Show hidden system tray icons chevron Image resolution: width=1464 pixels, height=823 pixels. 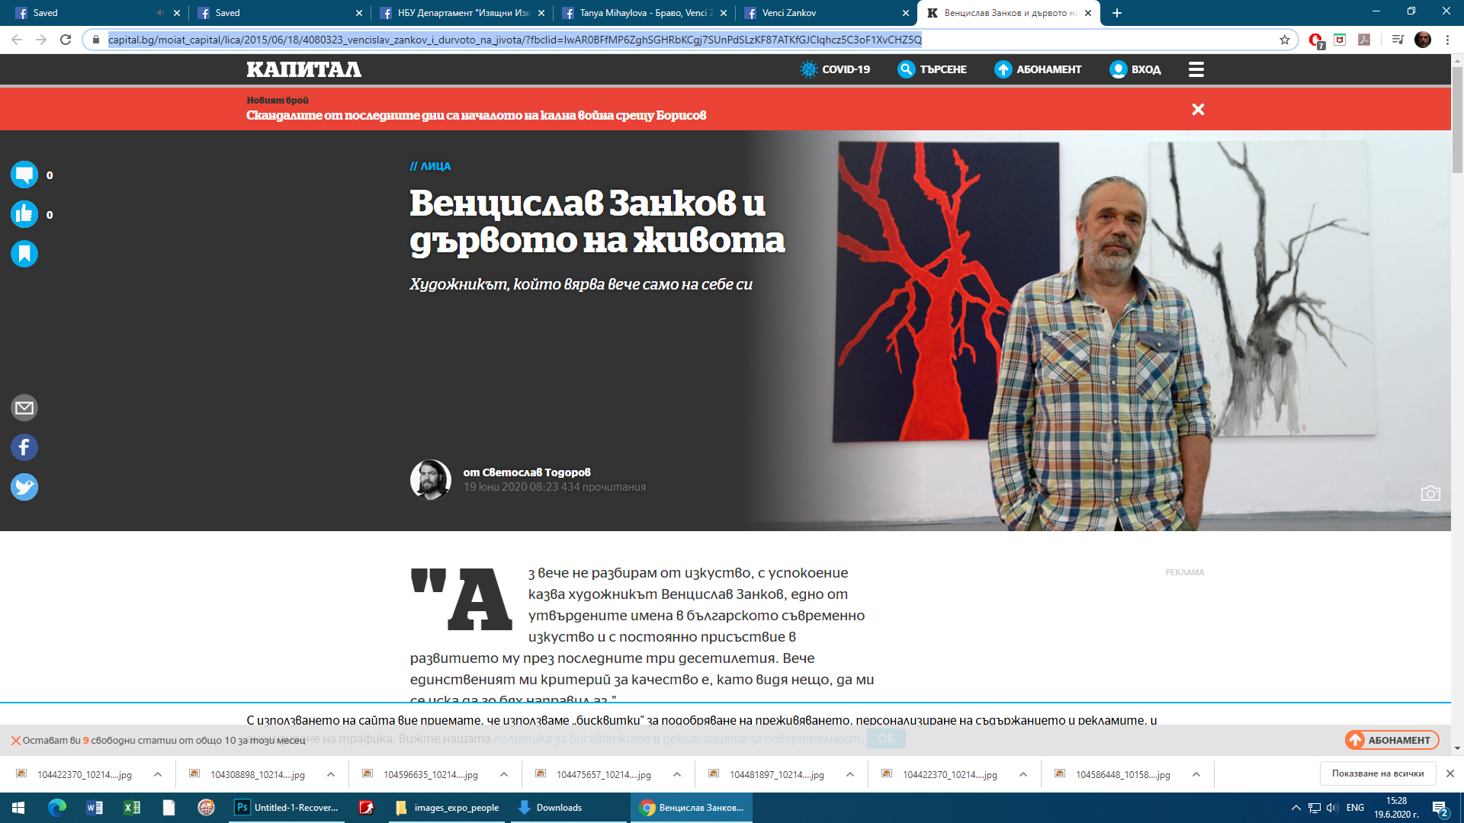(1296, 808)
